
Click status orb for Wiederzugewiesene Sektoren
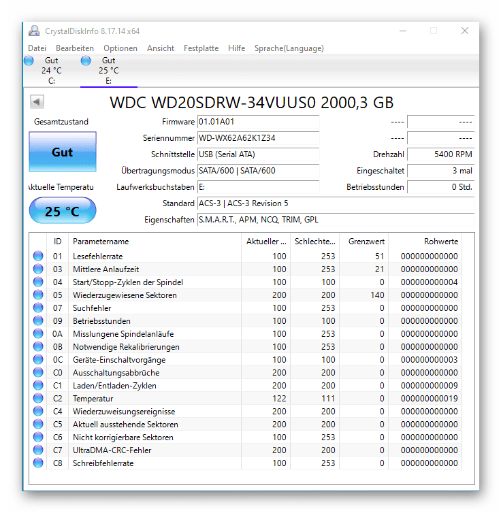[x=38, y=295]
